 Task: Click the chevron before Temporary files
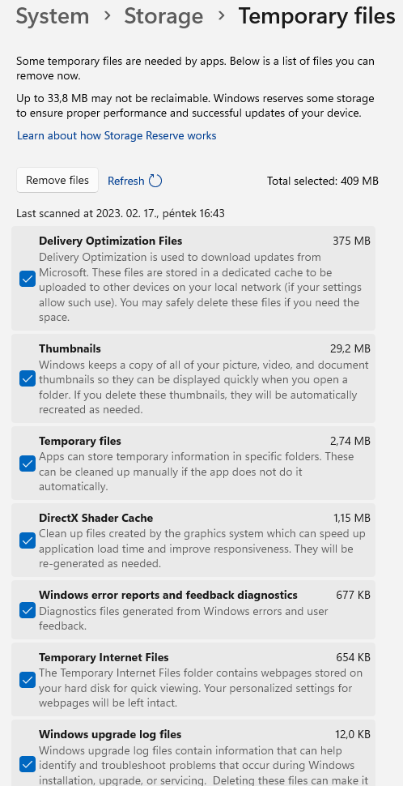(x=221, y=15)
